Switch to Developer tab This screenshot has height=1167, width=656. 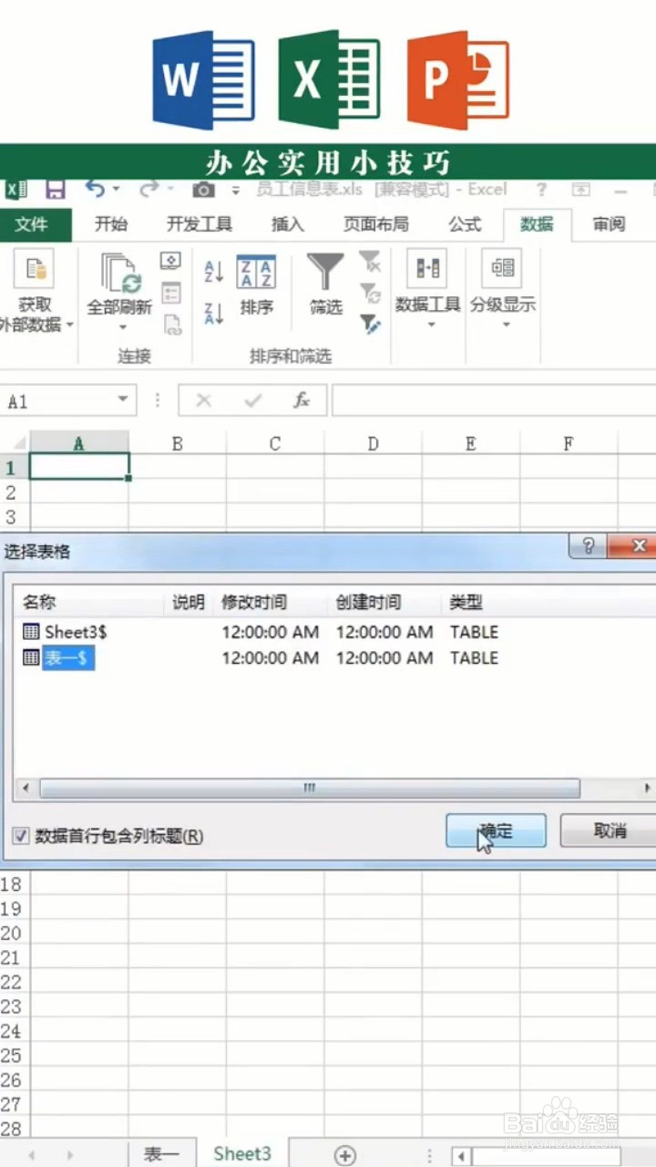pos(200,224)
